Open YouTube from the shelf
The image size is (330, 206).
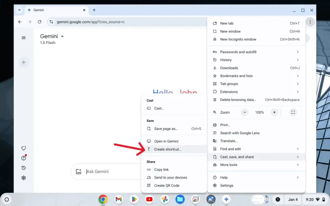tap(149, 199)
